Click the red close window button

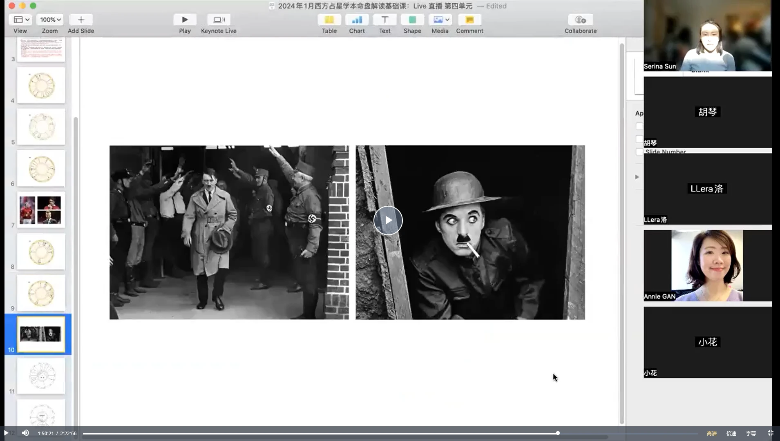point(12,6)
